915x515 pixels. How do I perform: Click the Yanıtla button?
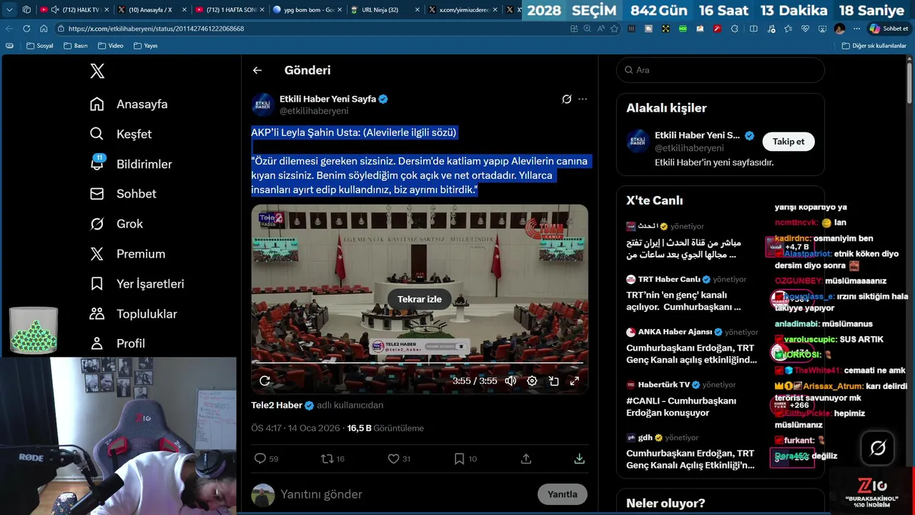563,494
